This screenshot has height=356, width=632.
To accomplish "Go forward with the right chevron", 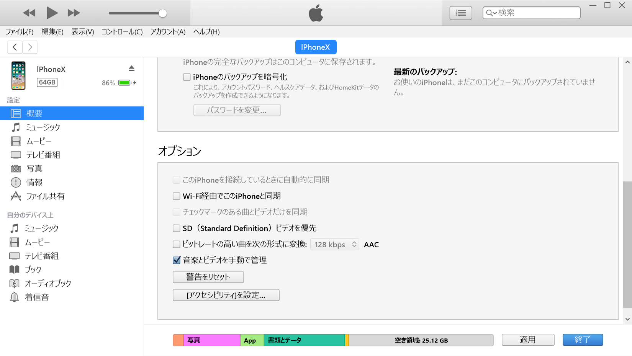I will click(x=30, y=47).
